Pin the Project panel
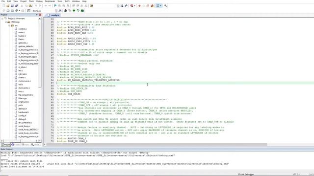This screenshot has height=176, width=314. click(37, 15)
